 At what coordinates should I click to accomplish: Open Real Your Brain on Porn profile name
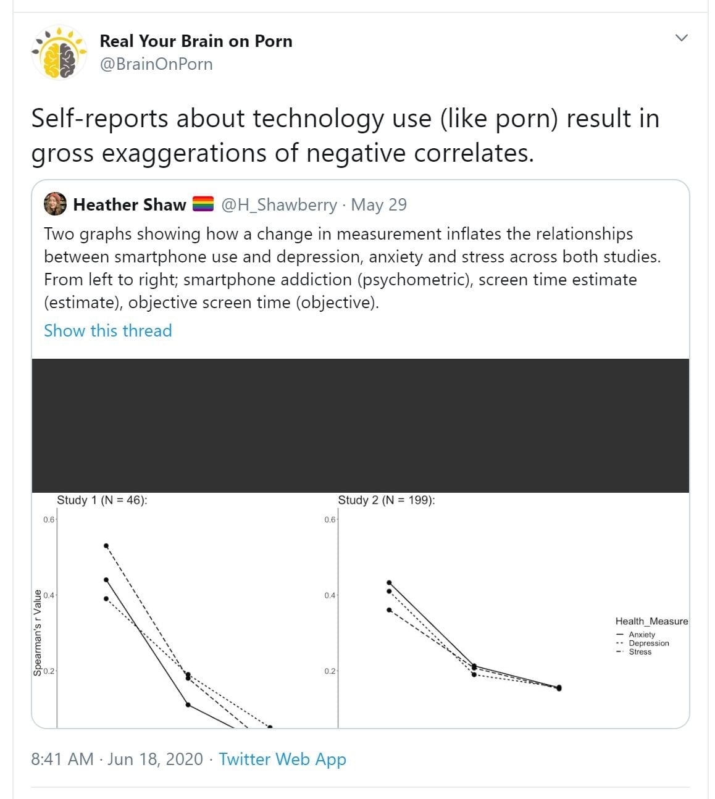click(196, 41)
